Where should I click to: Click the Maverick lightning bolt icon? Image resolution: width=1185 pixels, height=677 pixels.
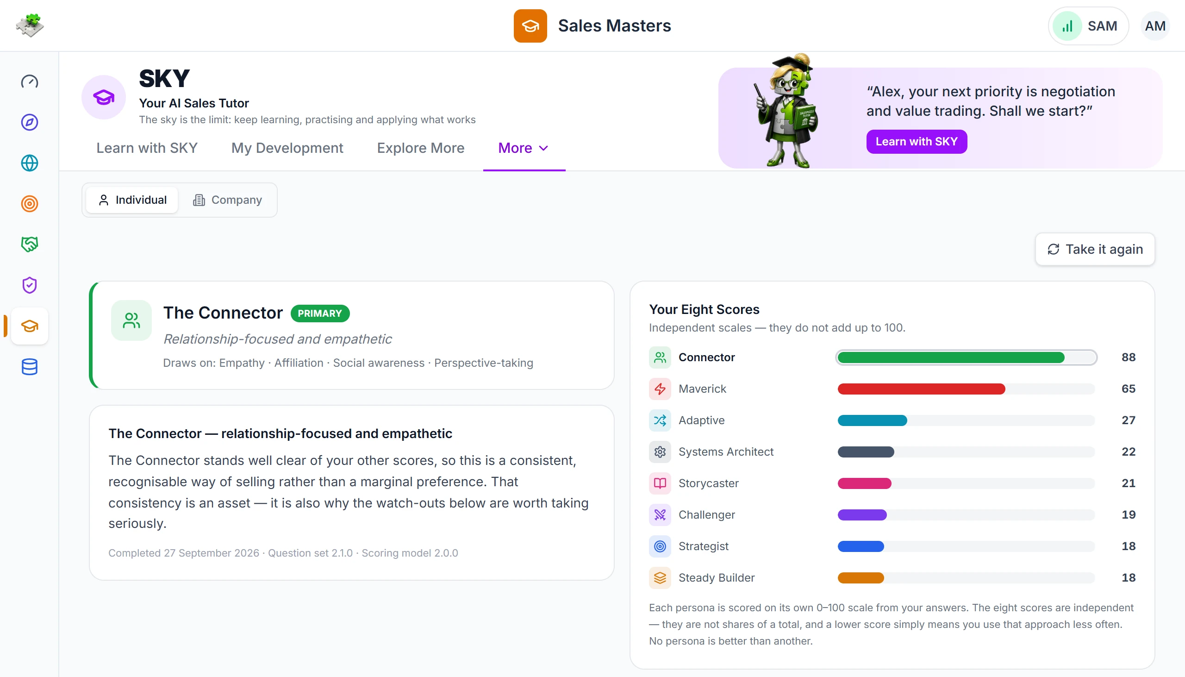click(x=660, y=389)
